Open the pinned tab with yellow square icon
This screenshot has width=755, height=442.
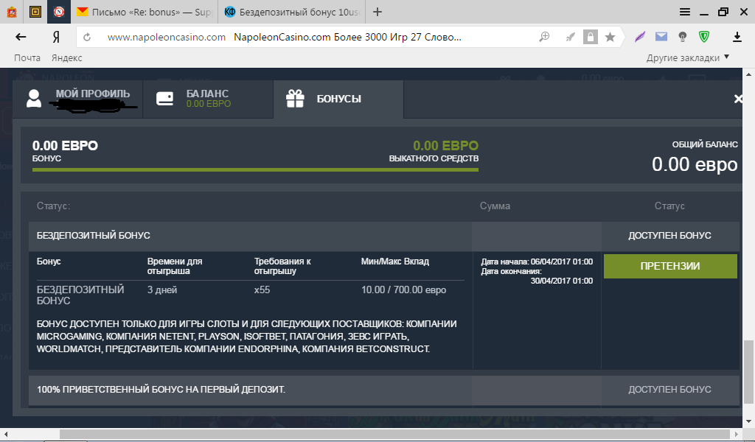pos(35,12)
